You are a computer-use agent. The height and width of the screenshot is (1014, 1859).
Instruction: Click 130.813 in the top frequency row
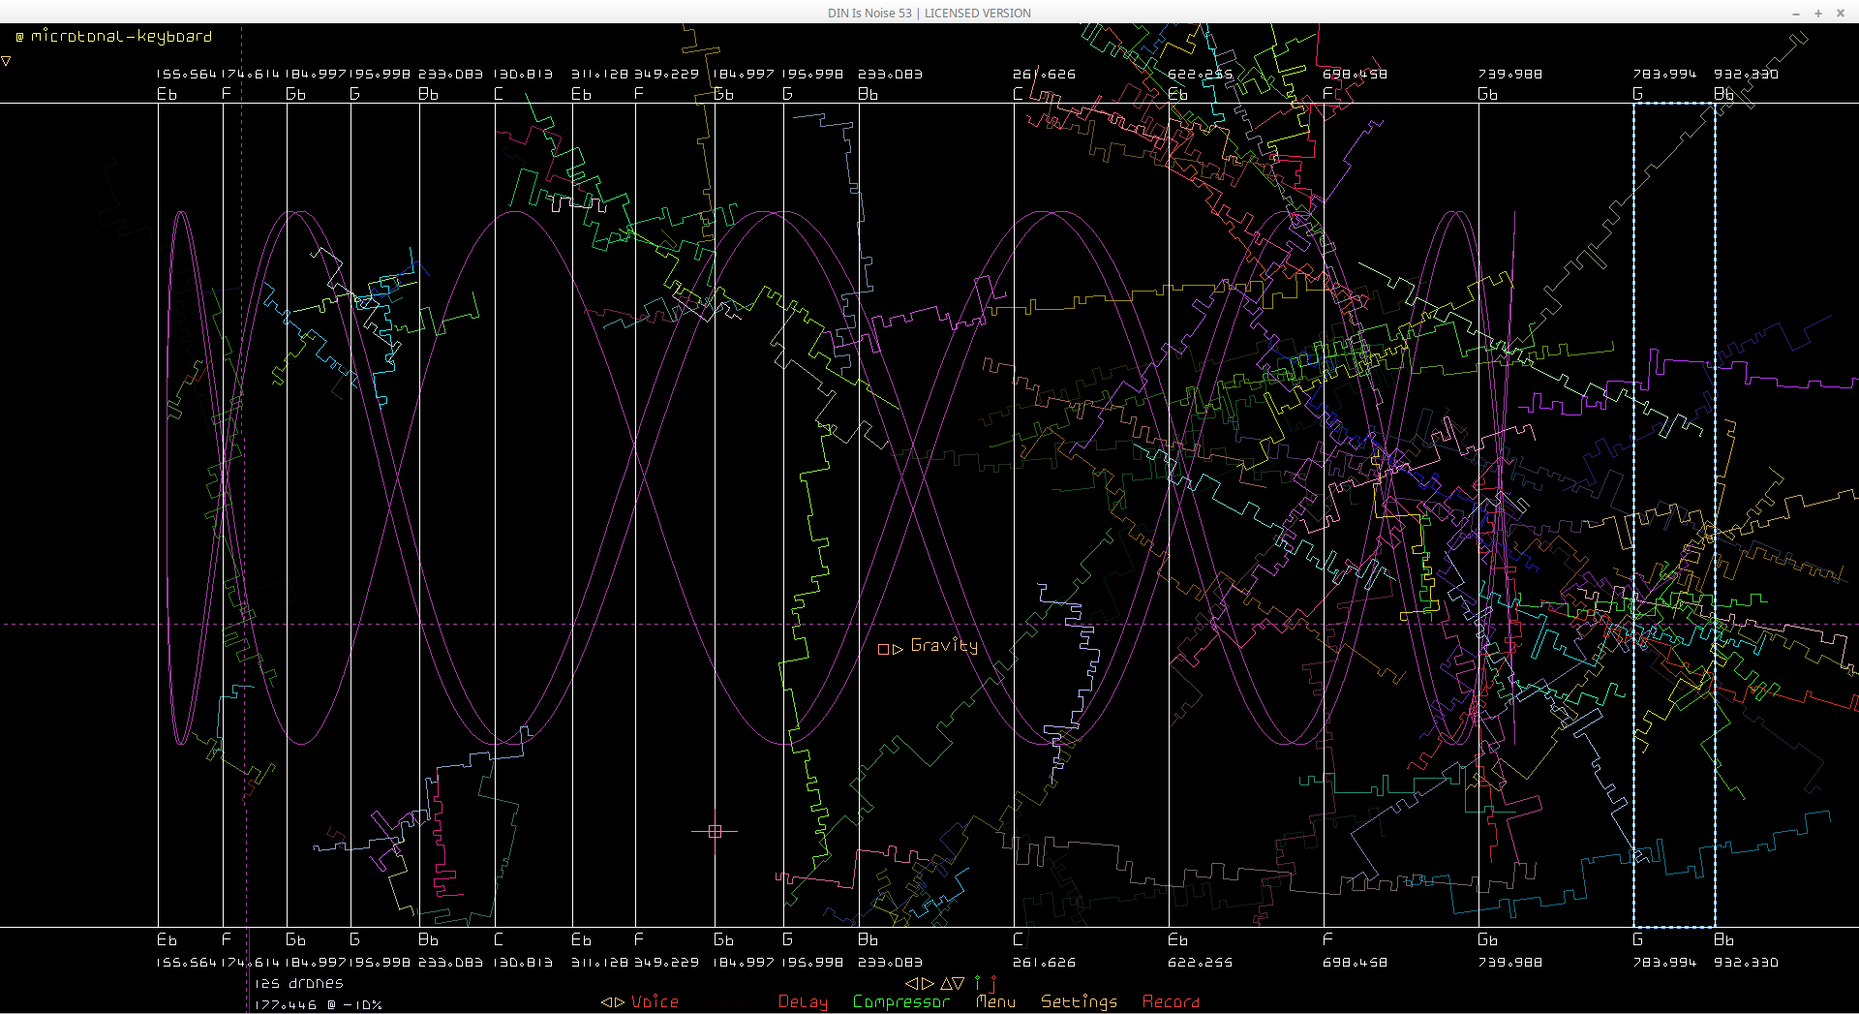523,74
